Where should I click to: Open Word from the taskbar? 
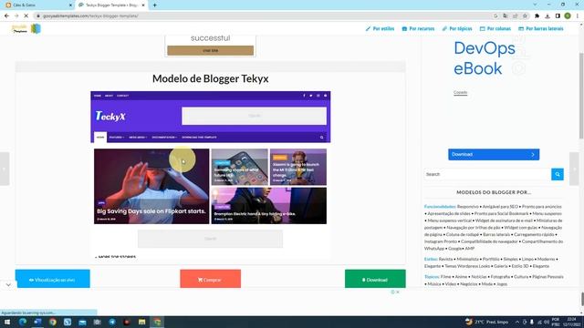[37, 322]
